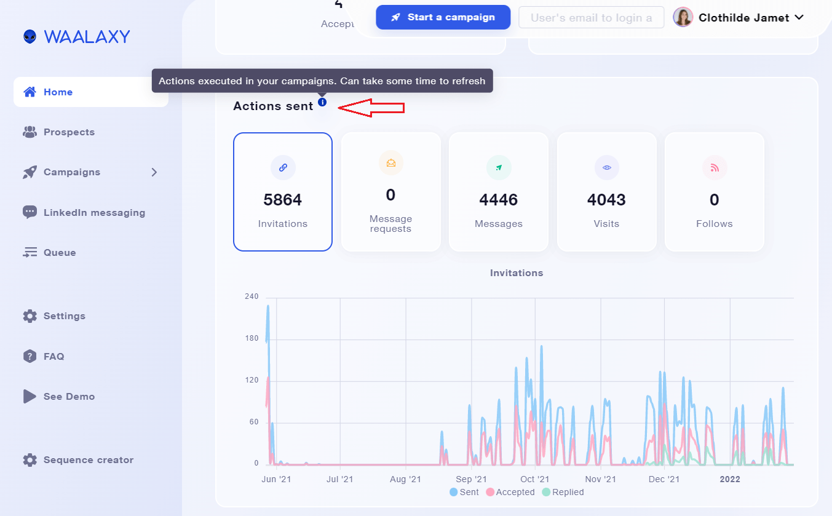Click the link icon on Invitations card
The height and width of the screenshot is (516, 832).
point(283,167)
